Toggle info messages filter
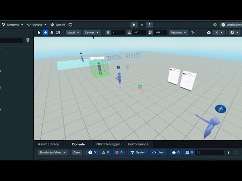The height and width of the screenshot is (181, 242). click(92, 152)
